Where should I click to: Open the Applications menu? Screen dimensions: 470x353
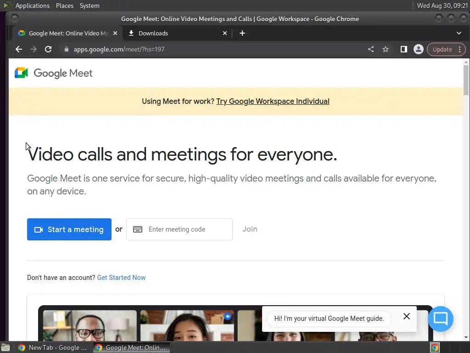33,6
